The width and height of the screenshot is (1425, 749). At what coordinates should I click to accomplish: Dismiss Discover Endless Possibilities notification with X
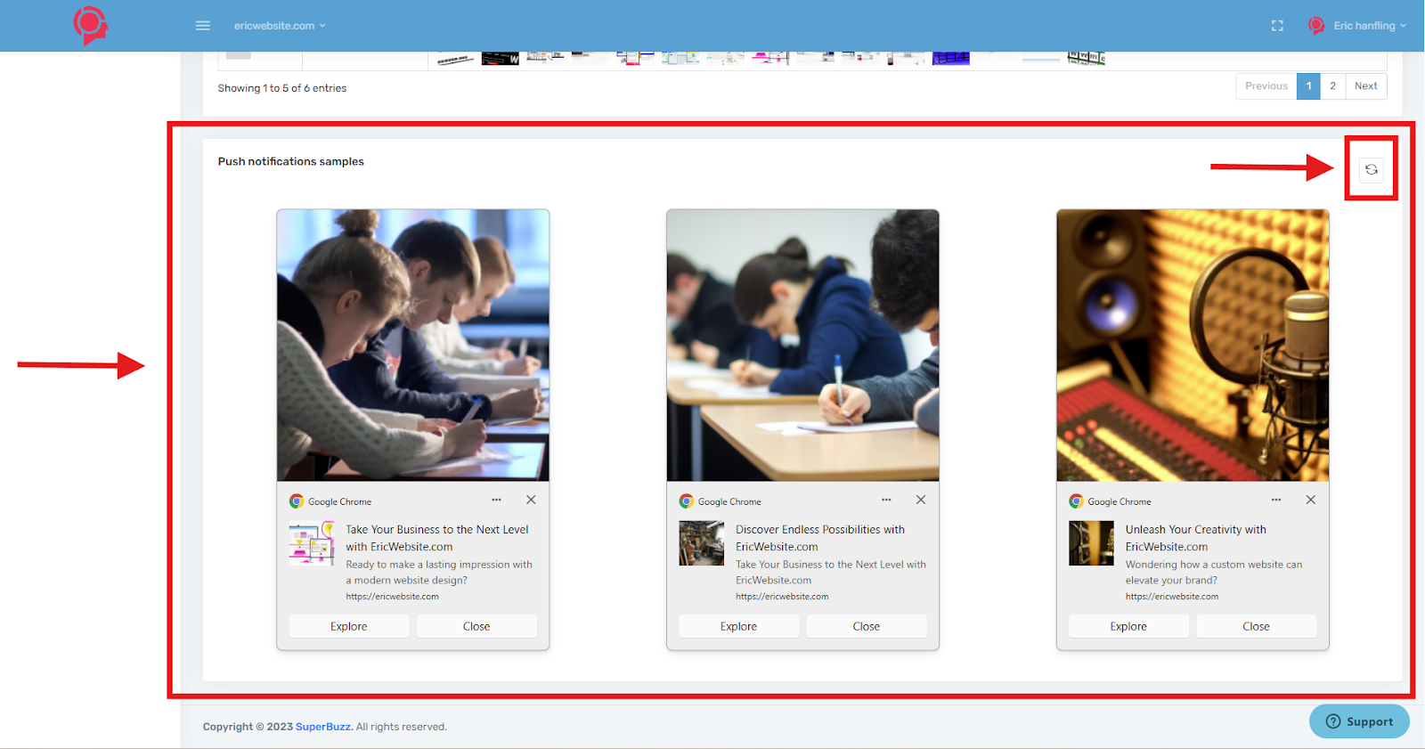921,500
